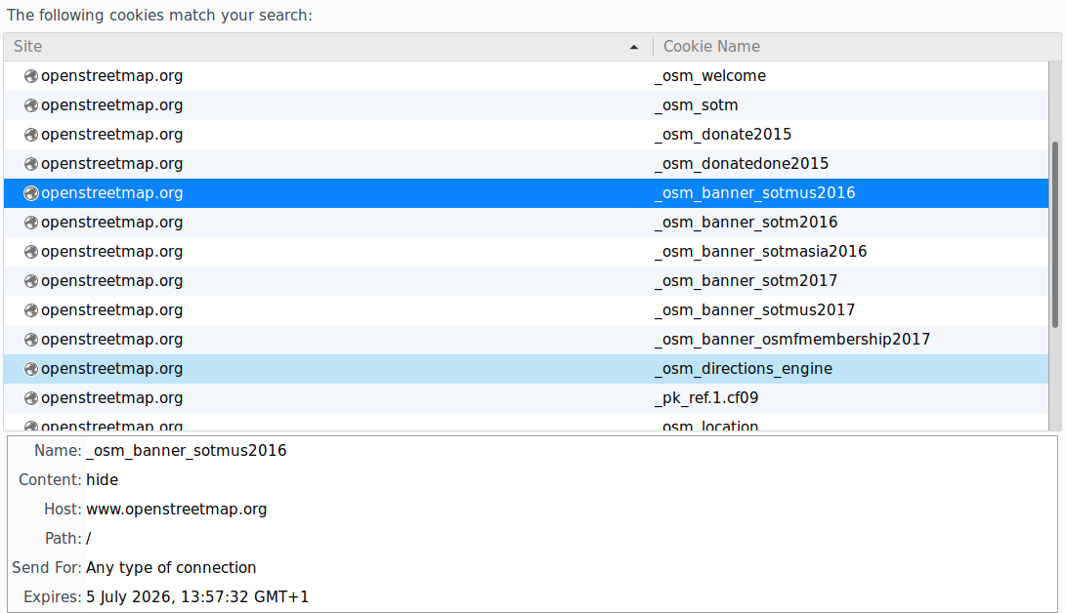
Task: Click globe icon of _osm_banner_sotmus2016 row
Action: pyautogui.click(x=30, y=193)
